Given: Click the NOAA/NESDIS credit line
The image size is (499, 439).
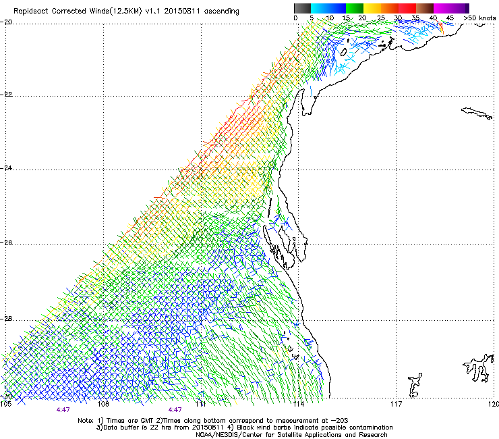Looking at the screenshot, I should pos(291,435).
